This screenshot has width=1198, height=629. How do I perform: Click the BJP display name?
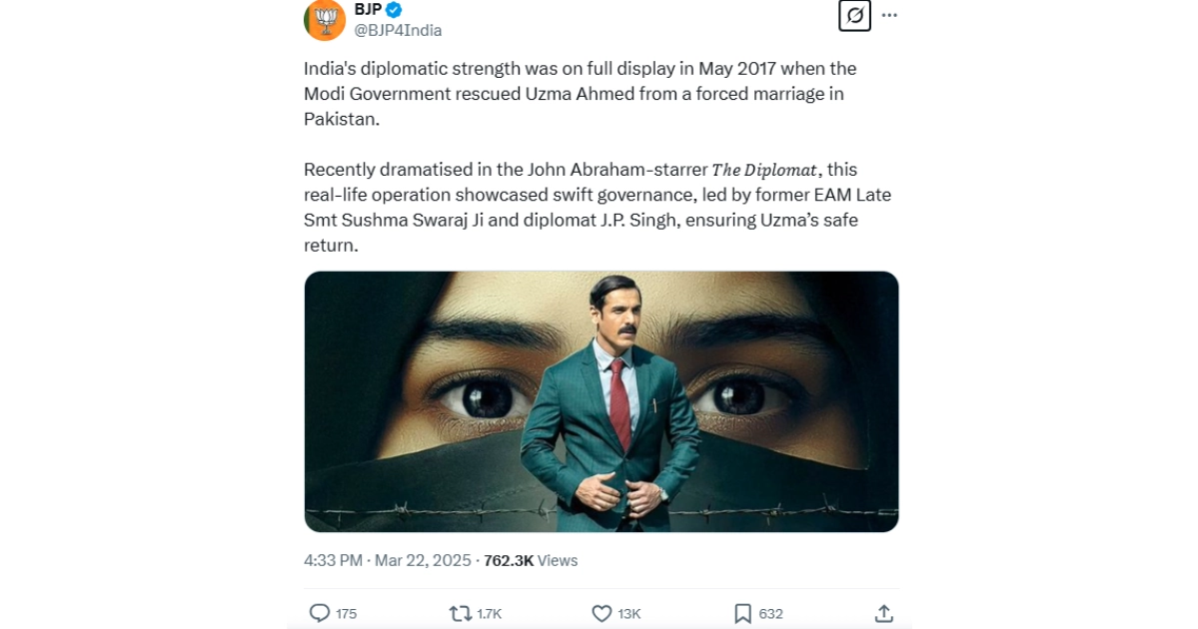pyautogui.click(x=368, y=9)
